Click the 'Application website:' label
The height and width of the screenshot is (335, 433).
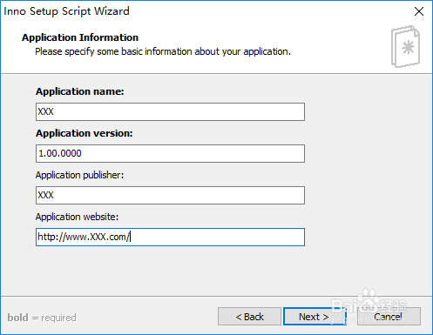[77, 217]
